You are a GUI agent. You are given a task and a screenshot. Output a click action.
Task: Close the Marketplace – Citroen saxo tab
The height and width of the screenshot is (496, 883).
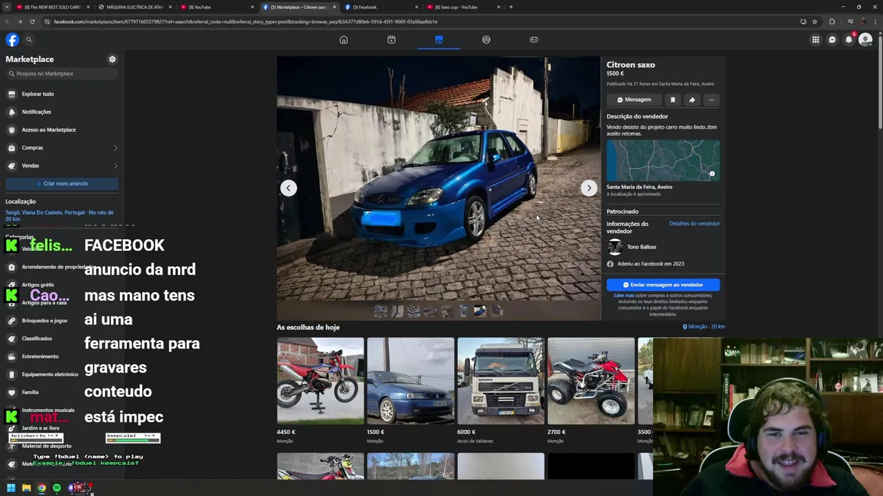335,7
